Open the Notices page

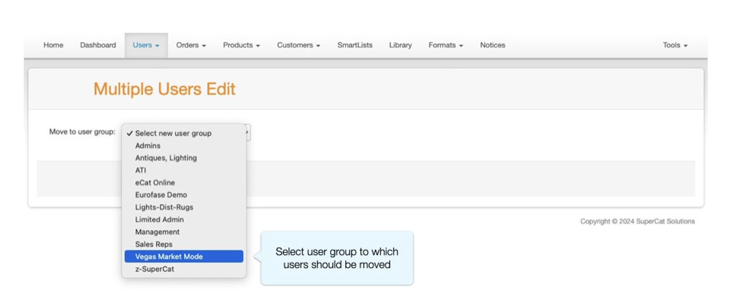point(492,45)
